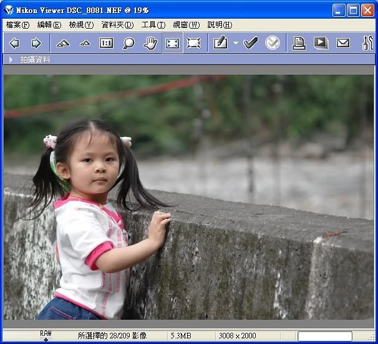Open image in editor pencil icon
Image resolution: width=378 pixels, height=344 pixels.
click(x=220, y=42)
